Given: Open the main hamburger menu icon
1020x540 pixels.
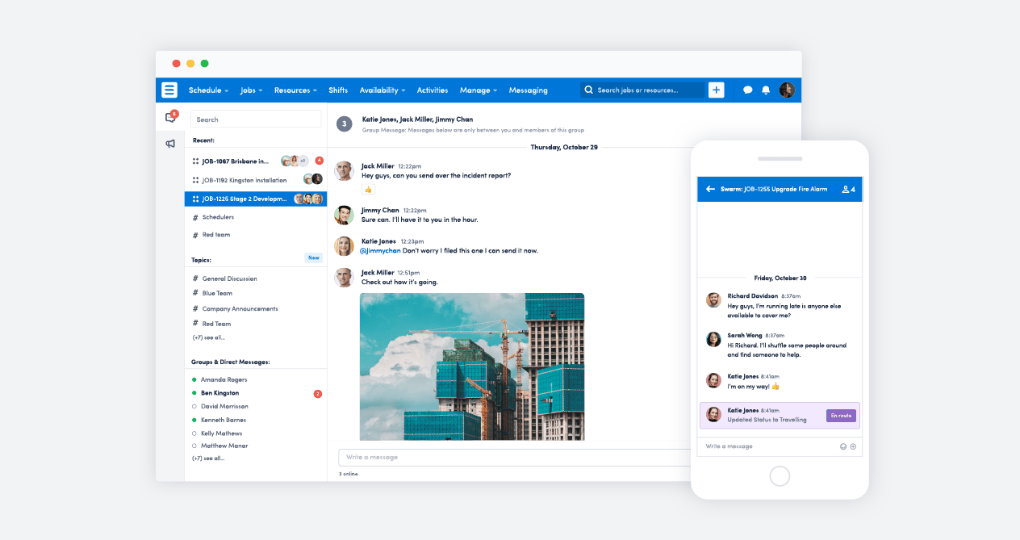Looking at the screenshot, I should (x=169, y=90).
